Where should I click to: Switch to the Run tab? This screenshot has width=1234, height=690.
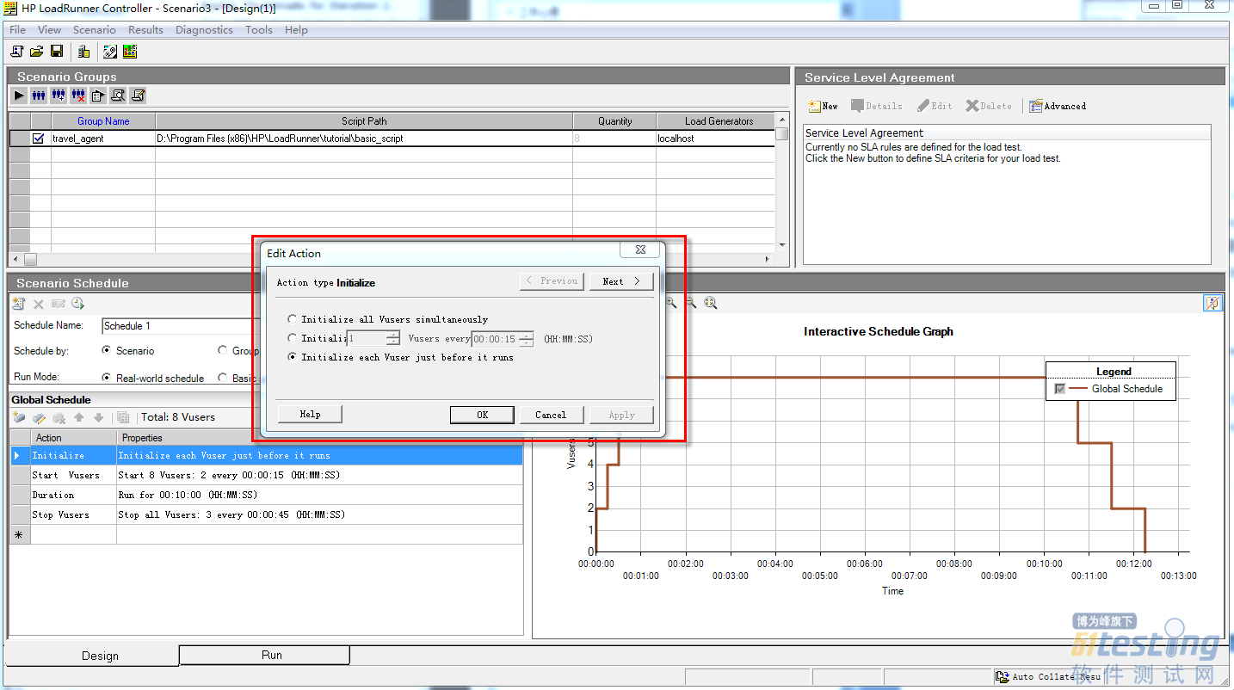click(265, 656)
